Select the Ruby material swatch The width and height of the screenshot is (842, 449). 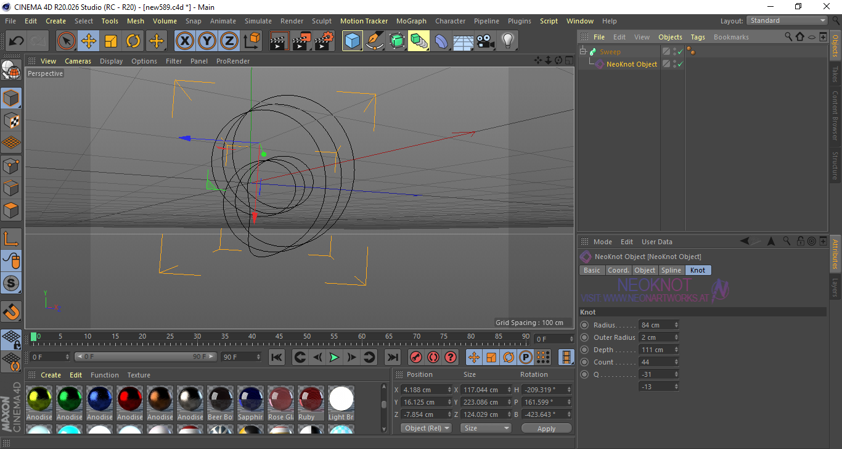click(x=311, y=399)
